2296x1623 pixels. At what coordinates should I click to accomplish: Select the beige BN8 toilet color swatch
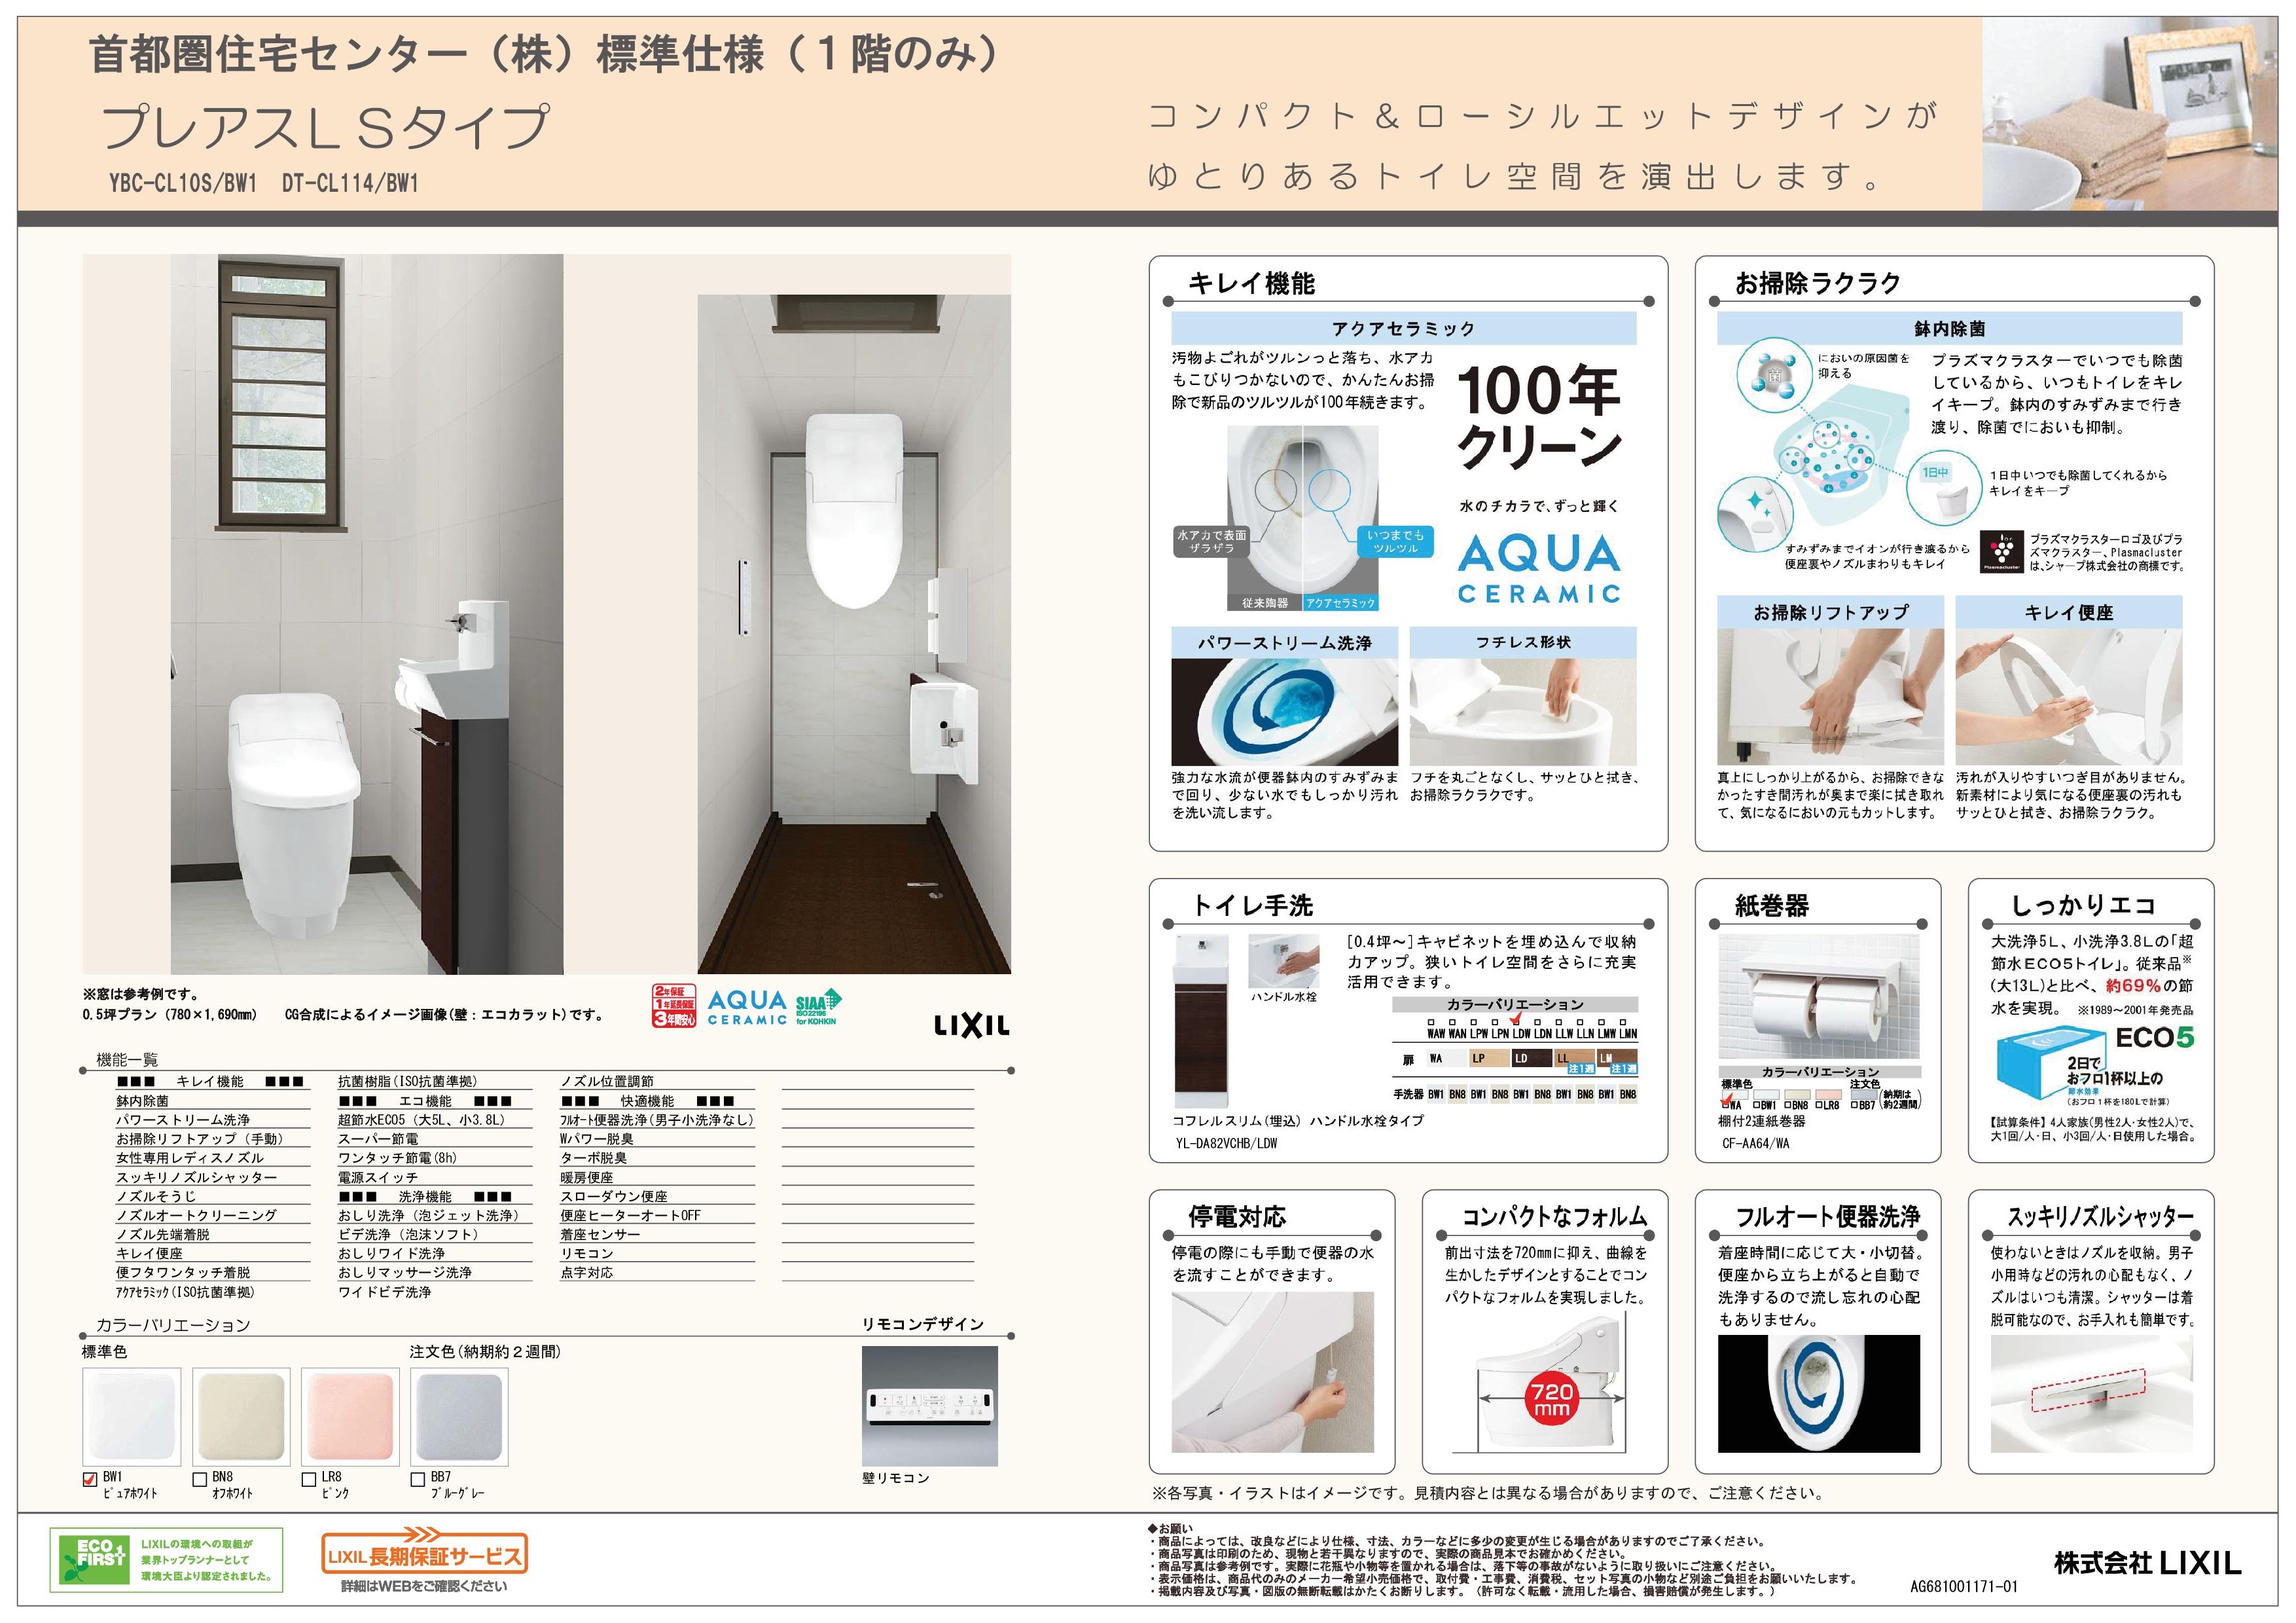(x=241, y=1416)
